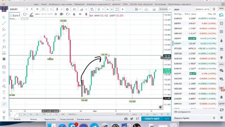Viewport: 225px width, 127px height.
Task: Enter fullscreen mode with expand icon
Action: [117, 10]
